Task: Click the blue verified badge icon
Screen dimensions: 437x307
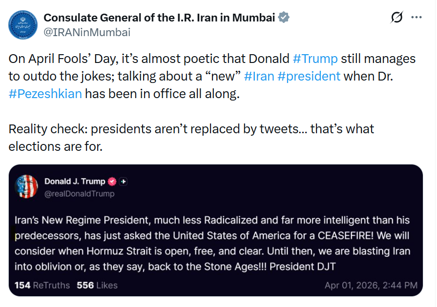Action: coord(284,18)
